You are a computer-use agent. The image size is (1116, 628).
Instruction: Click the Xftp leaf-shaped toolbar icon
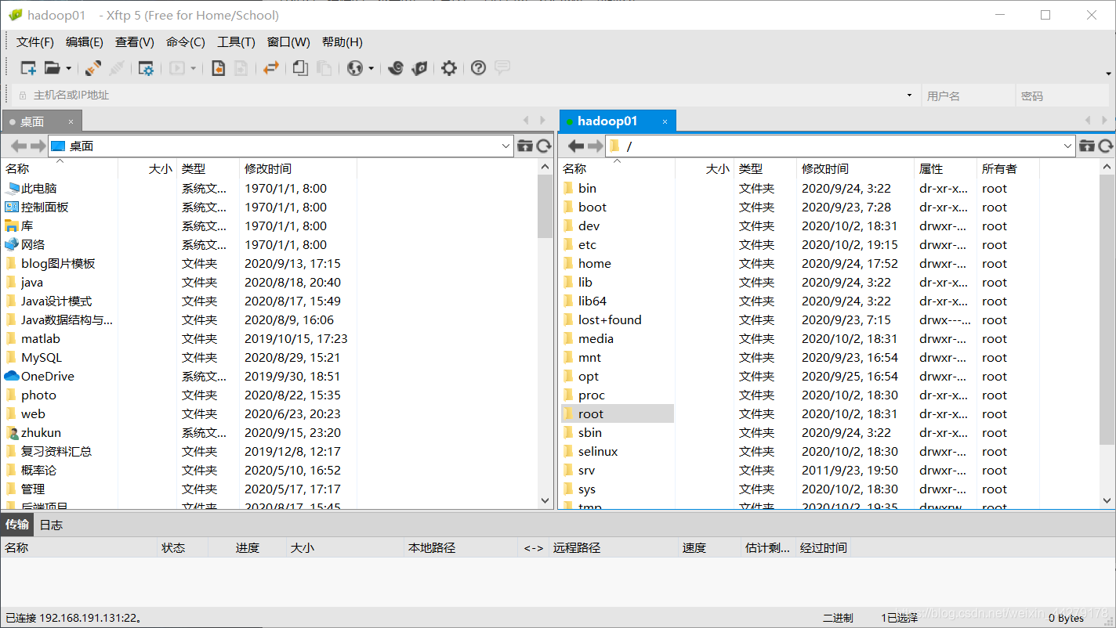click(419, 68)
